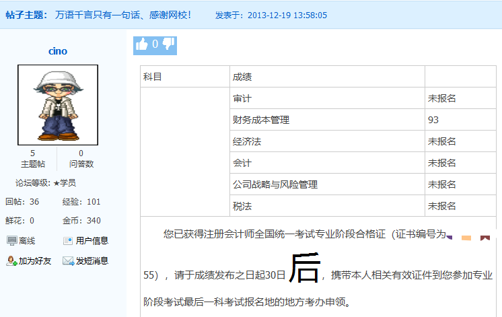This screenshot has width=502, height=317.
Task: Click the 回帖: 36 stat
Action: [x=22, y=202]
